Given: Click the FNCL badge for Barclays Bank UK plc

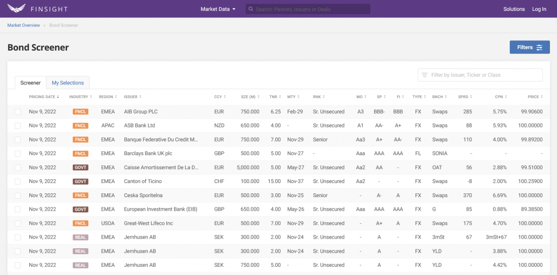Looking at the screenshot, I should point(81,154).
